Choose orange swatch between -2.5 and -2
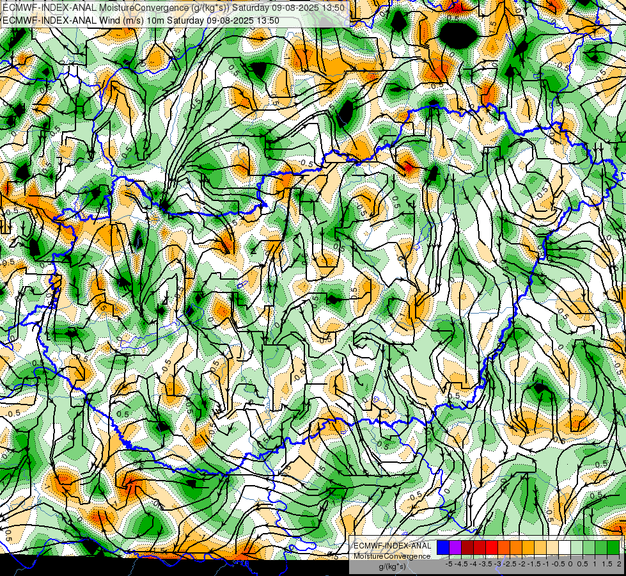This screenshot has height=576, width=626. [516, 548]
